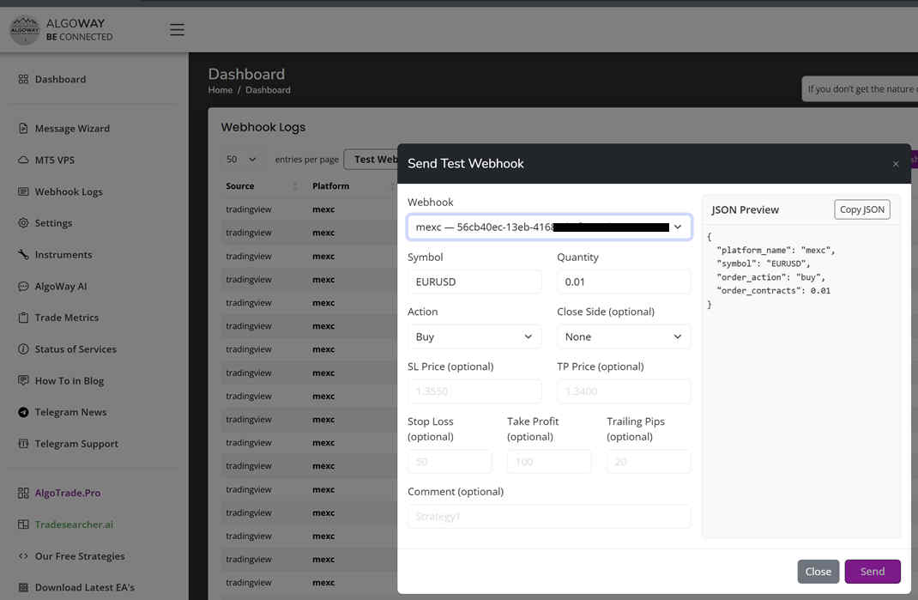
Task: Click inside the Comment optional field
Action: click(x=548, y=516)
